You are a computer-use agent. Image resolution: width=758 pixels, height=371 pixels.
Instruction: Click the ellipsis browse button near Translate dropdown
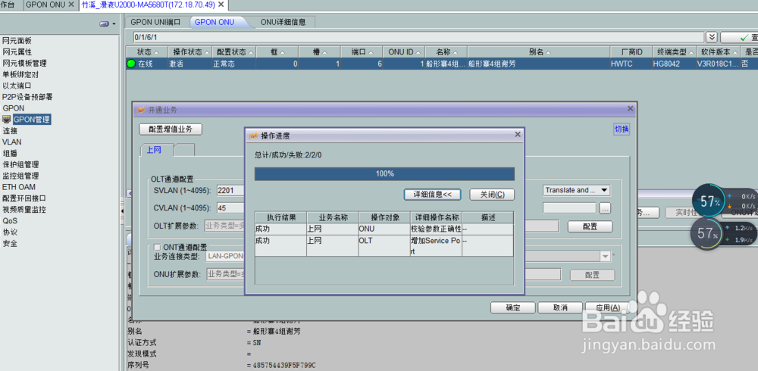(x=605, y=208)
